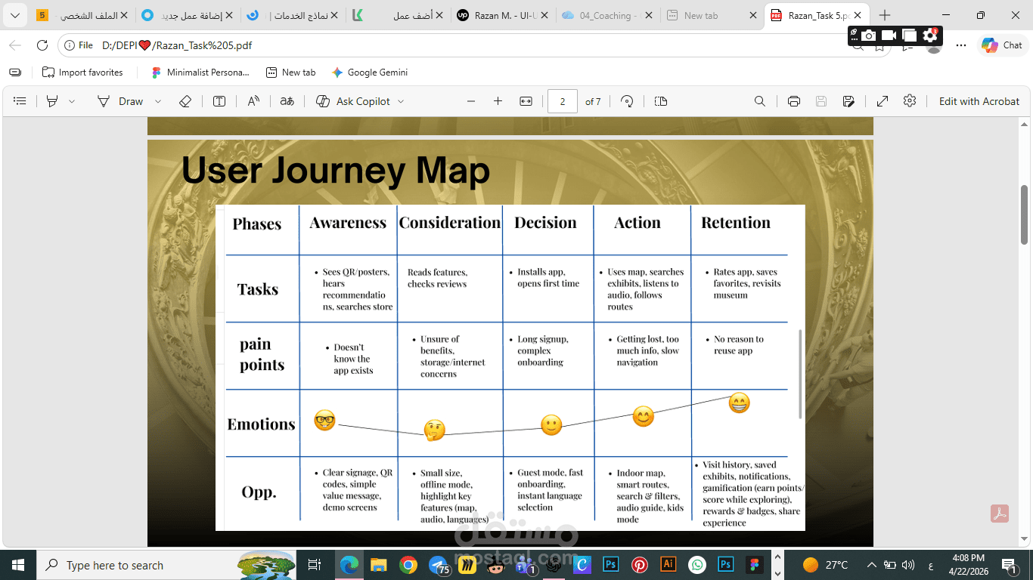Open Pinterest from taskbar

640,565
